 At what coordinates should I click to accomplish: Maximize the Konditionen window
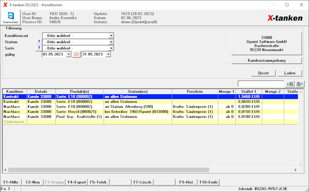click(x=287, y=5)
